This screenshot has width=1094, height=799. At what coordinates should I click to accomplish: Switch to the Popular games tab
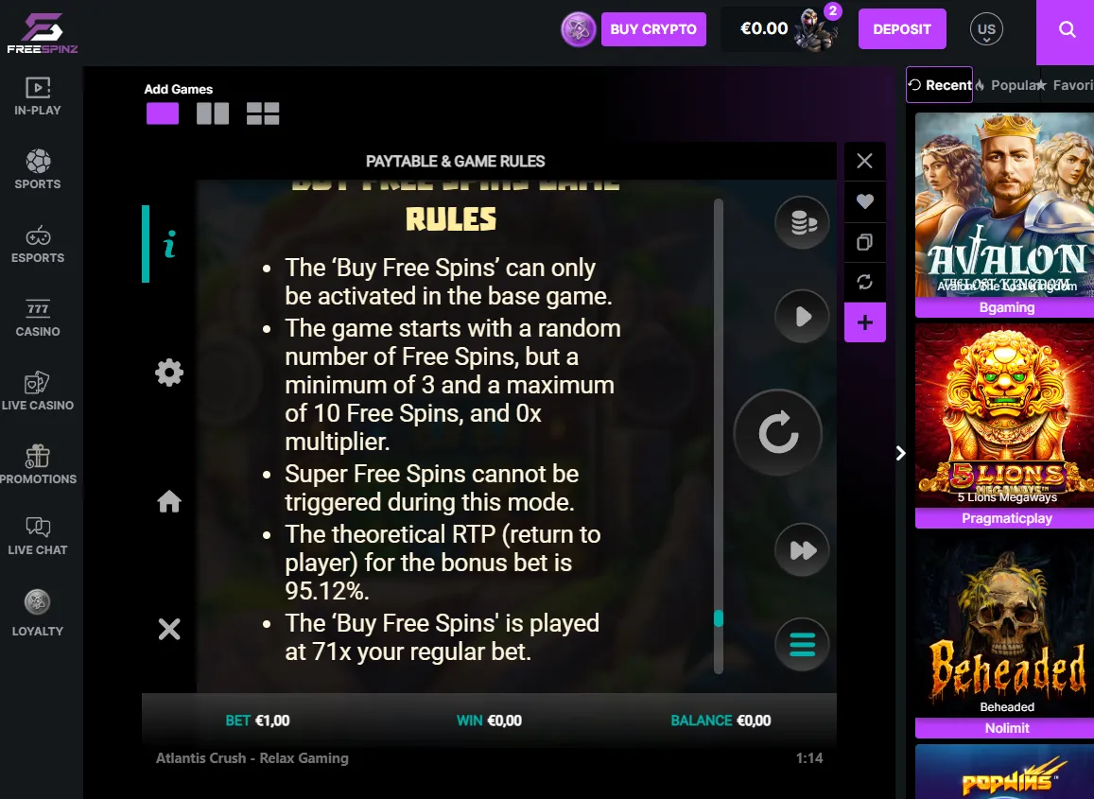click(1007, 85)
